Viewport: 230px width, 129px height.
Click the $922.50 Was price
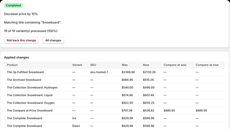127,103
